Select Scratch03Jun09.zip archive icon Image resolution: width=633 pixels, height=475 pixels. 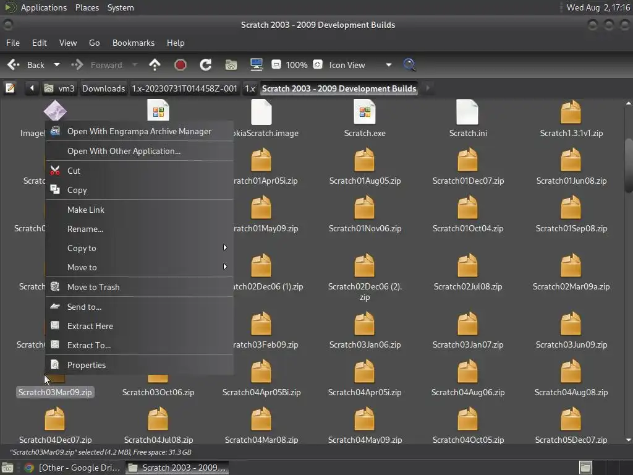(571, 323)
